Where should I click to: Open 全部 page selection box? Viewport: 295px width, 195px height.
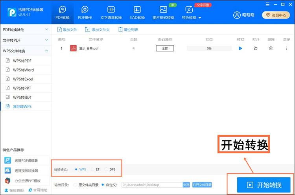(x=165, y=48)
